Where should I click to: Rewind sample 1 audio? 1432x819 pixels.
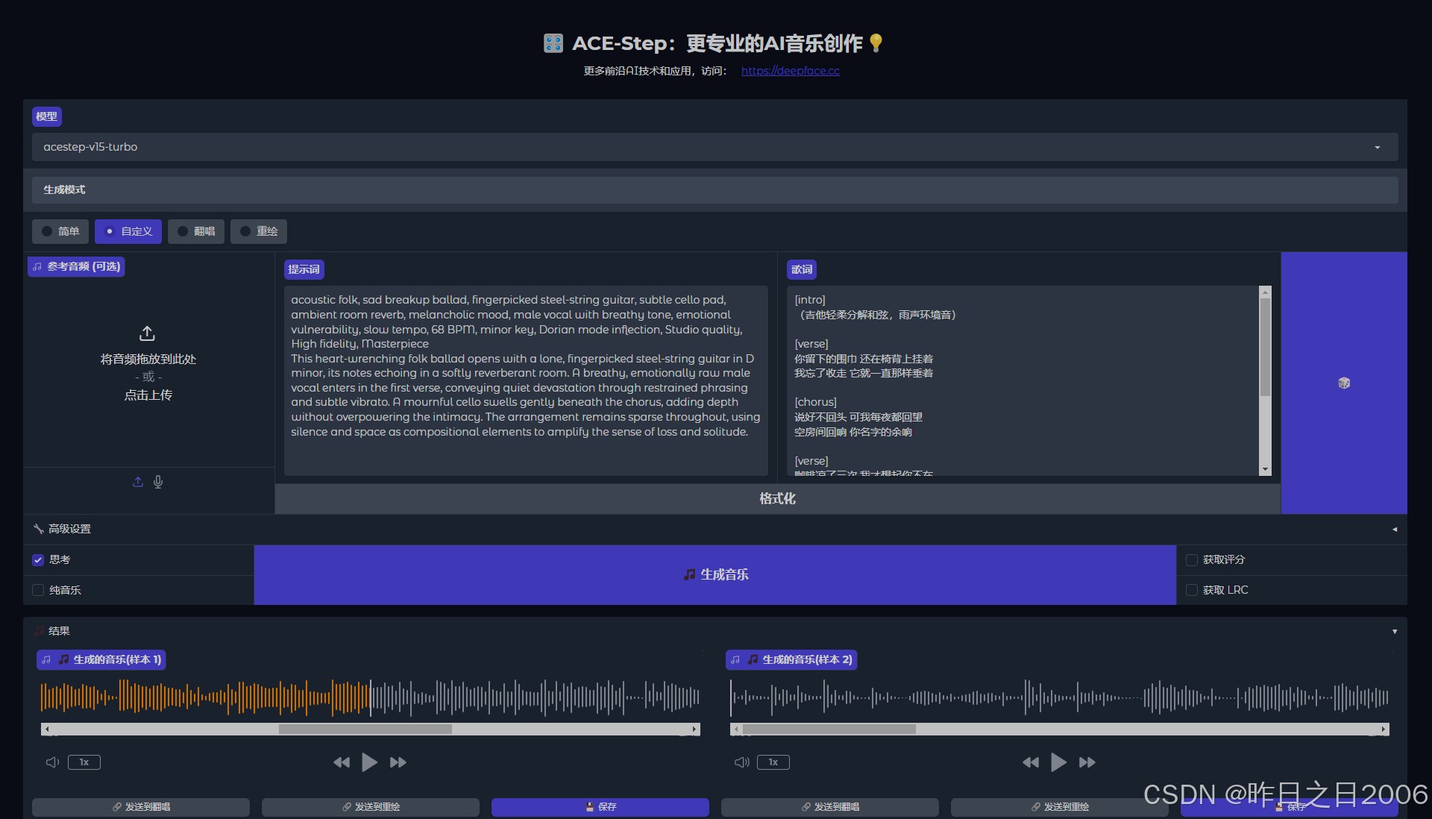[342, 762]
